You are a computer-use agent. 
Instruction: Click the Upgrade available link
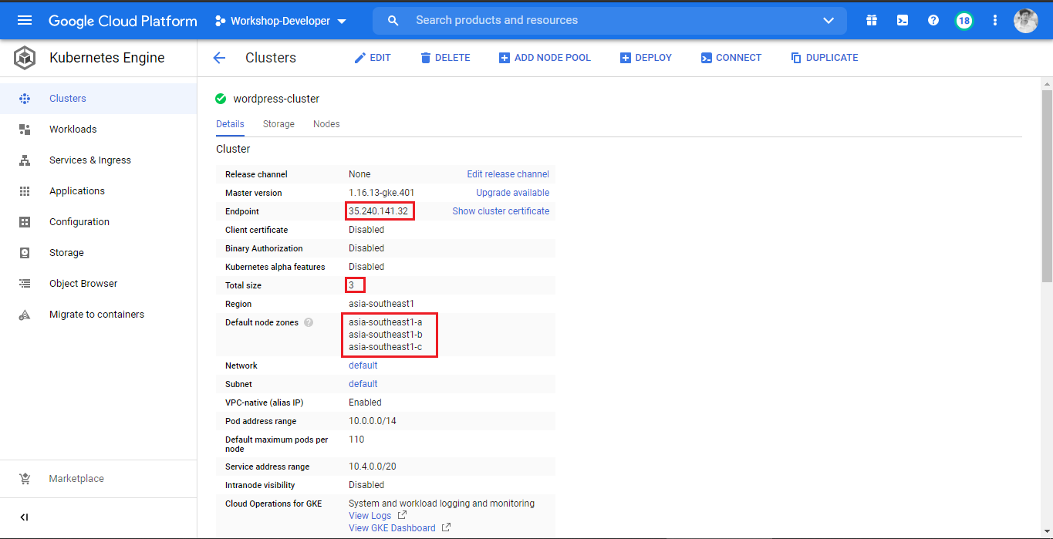[x=513, y=193]
